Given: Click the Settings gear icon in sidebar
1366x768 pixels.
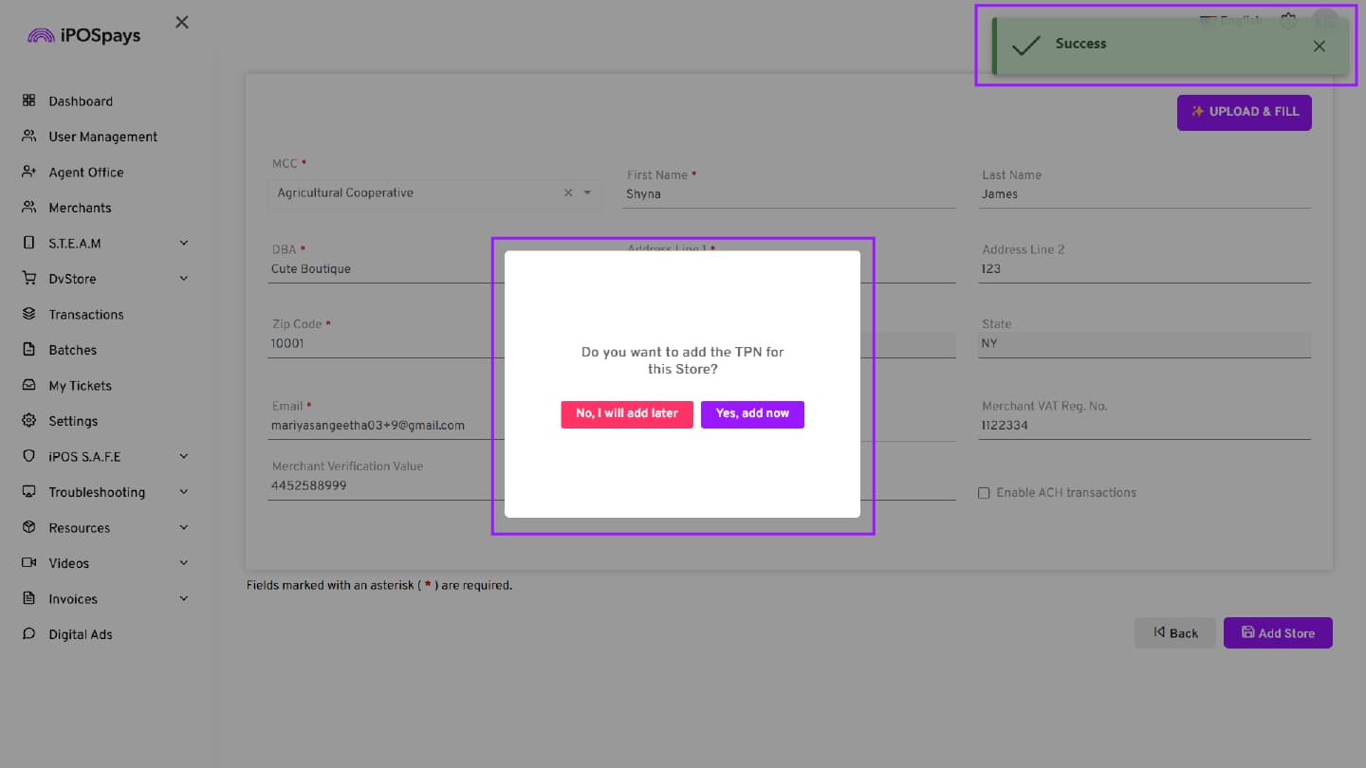Looking at the screenshot, I should pos(28,420).
